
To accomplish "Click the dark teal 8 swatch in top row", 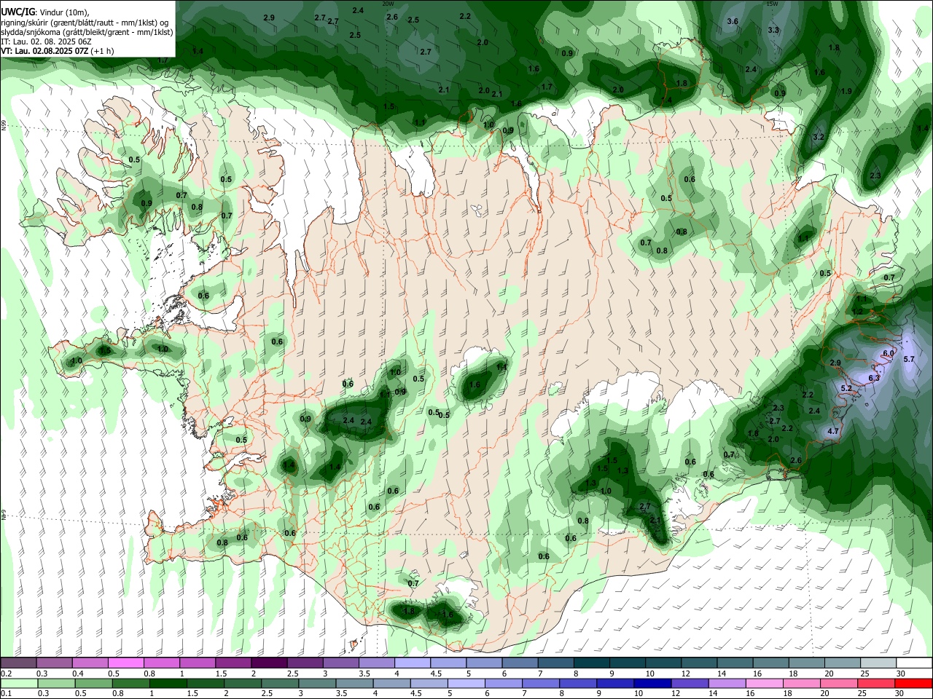I will pos(592,663).
